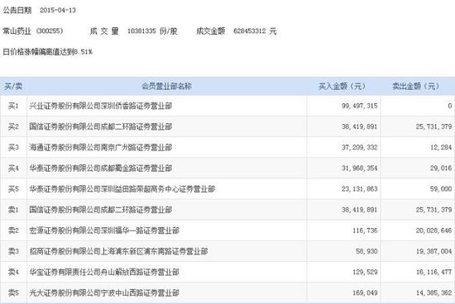Click 国信证券 成都二环路 name in 买2 row

point(101,126)
